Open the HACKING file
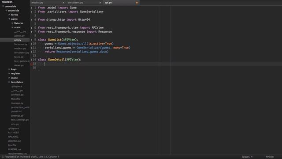The width and height of the screenshot is (282, 159). [x=13, y=137]
